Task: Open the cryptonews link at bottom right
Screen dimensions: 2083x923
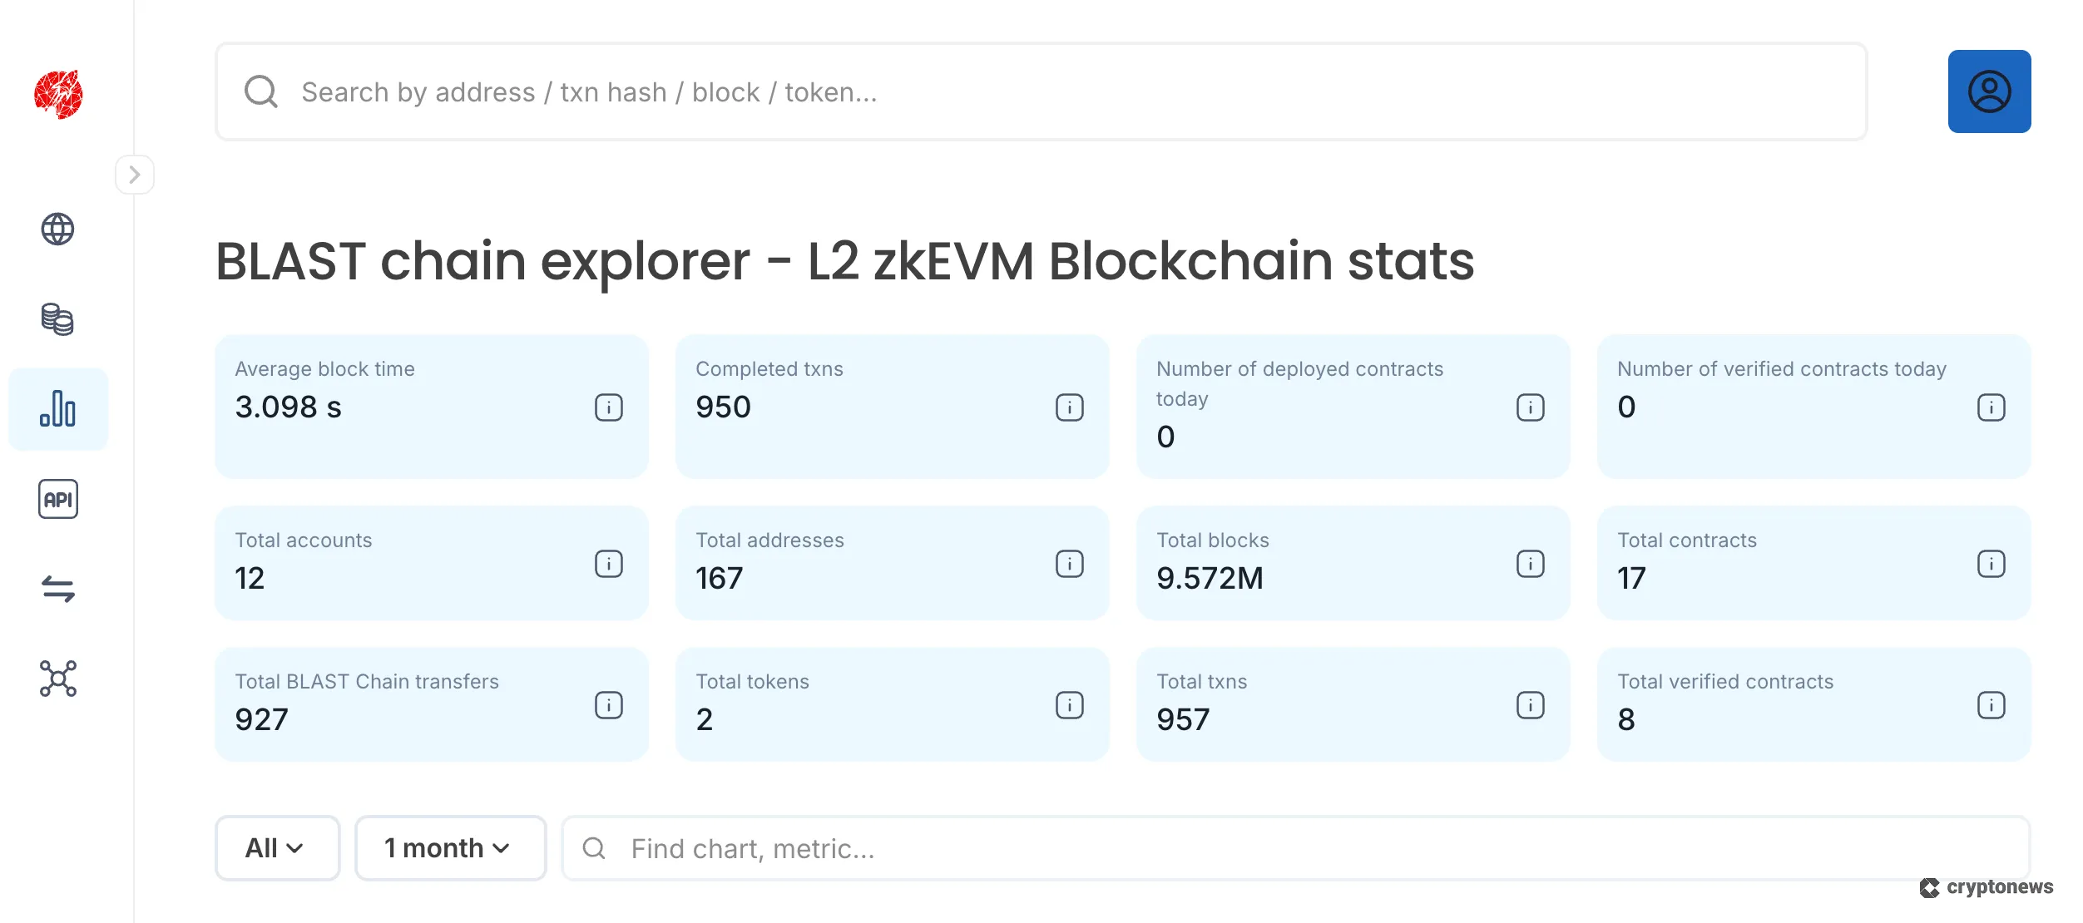Action: click(1987, 887)
